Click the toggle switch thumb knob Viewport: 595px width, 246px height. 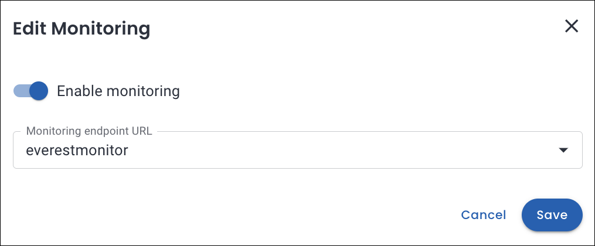click(x=38, y=91)
